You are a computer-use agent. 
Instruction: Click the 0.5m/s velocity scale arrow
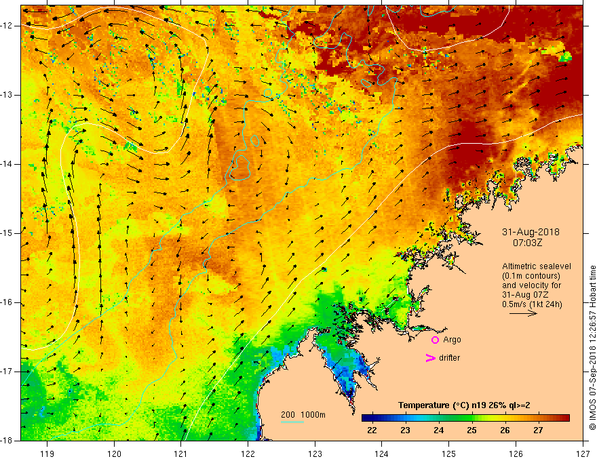523,313
